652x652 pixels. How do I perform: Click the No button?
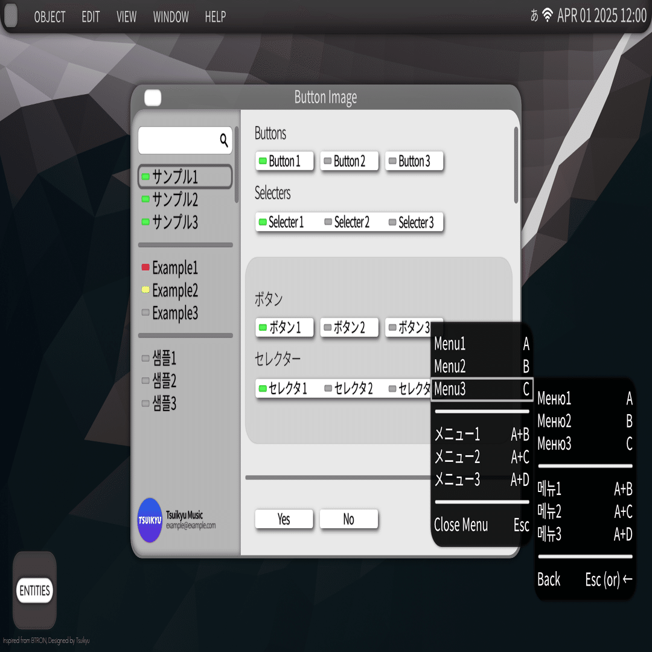tap(349, 519)
